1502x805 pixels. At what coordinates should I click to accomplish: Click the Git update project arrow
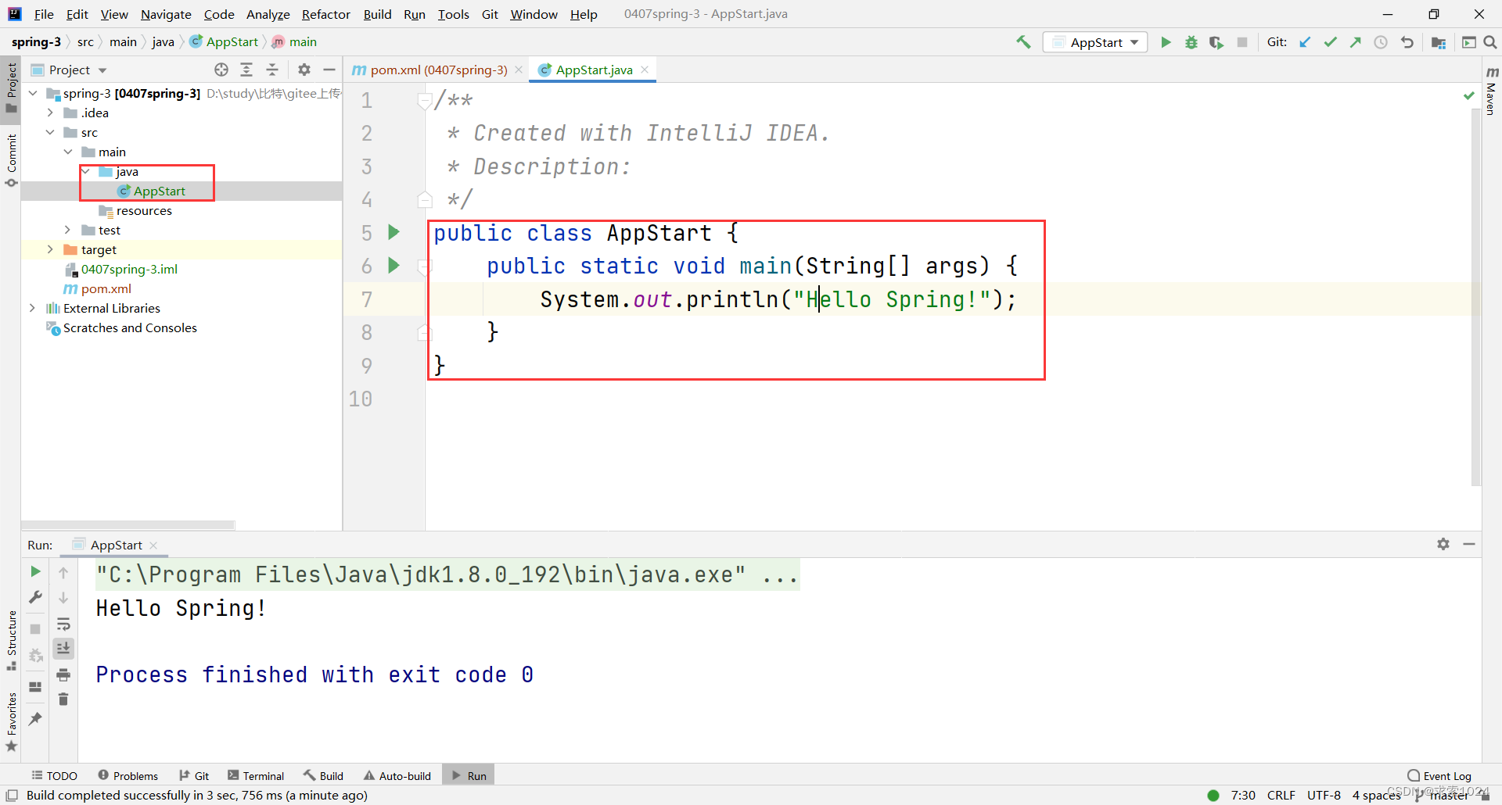point(1305,42)
